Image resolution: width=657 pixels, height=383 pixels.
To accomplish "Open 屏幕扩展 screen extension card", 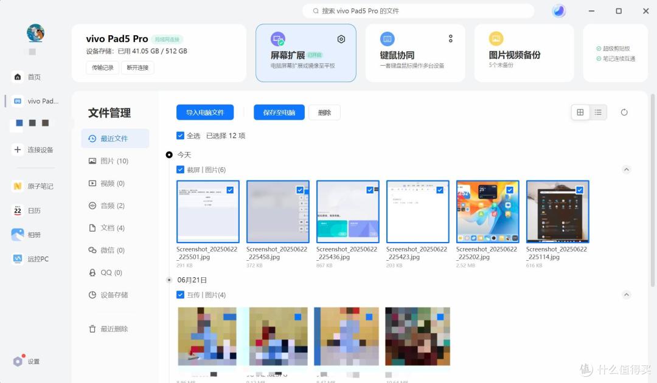I will [306, 53].
